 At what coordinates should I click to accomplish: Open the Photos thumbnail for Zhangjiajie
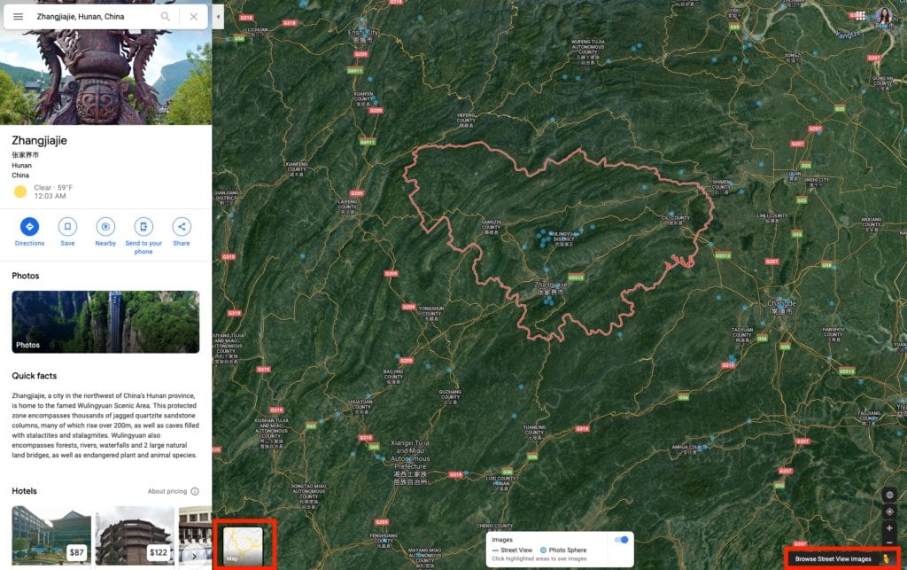(105, 322)
